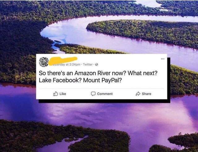
Task: Click the Share button label
Action: tap(146, 94)
